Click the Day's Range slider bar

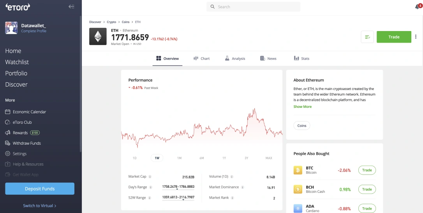(178, 190)
